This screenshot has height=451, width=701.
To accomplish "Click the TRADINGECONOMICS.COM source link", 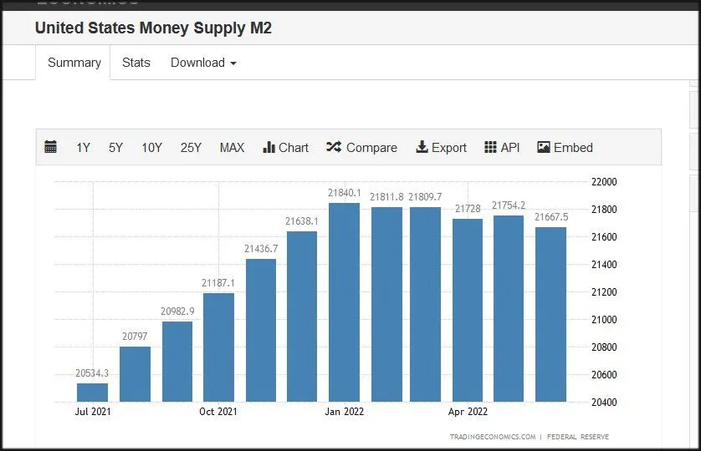I will [x=492, y=437].
